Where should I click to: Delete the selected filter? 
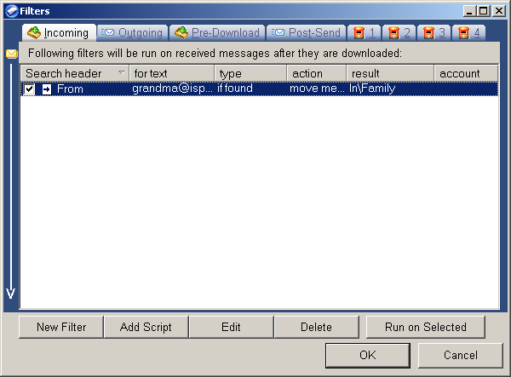tap(316, 327)
